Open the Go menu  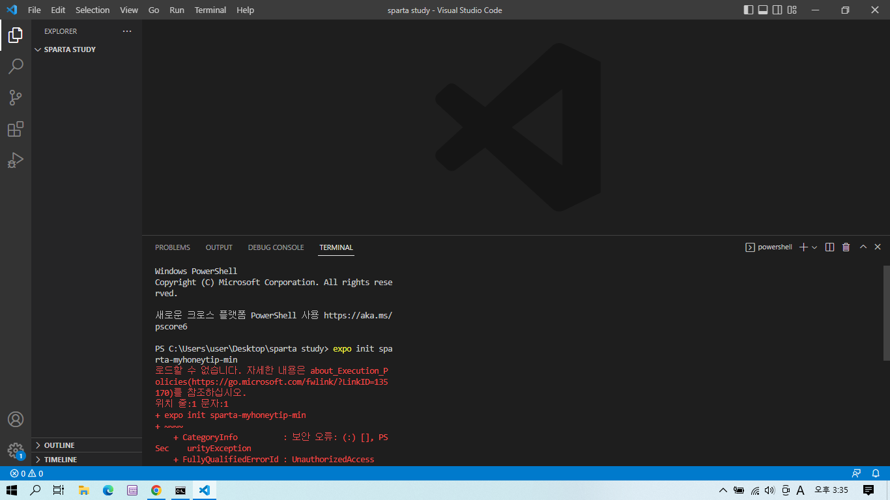click(x=154, y=10)
